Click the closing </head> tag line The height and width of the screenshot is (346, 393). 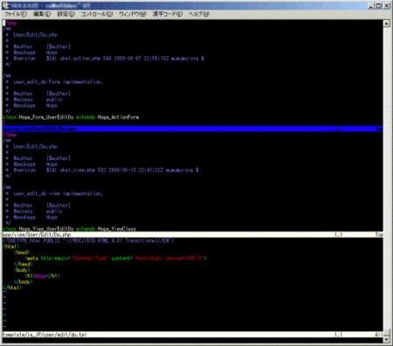(x=24, y=264)
